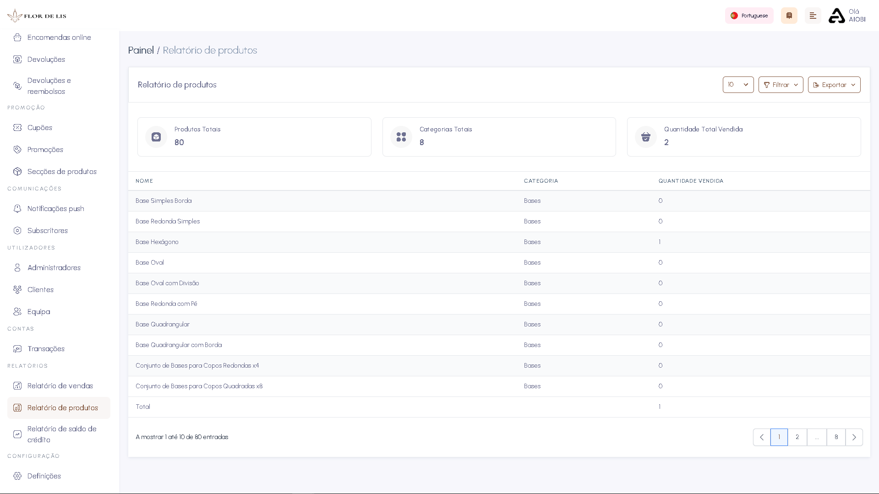879x494 pixels.
Task: Open the Transações page
Action: click(46, 348)
